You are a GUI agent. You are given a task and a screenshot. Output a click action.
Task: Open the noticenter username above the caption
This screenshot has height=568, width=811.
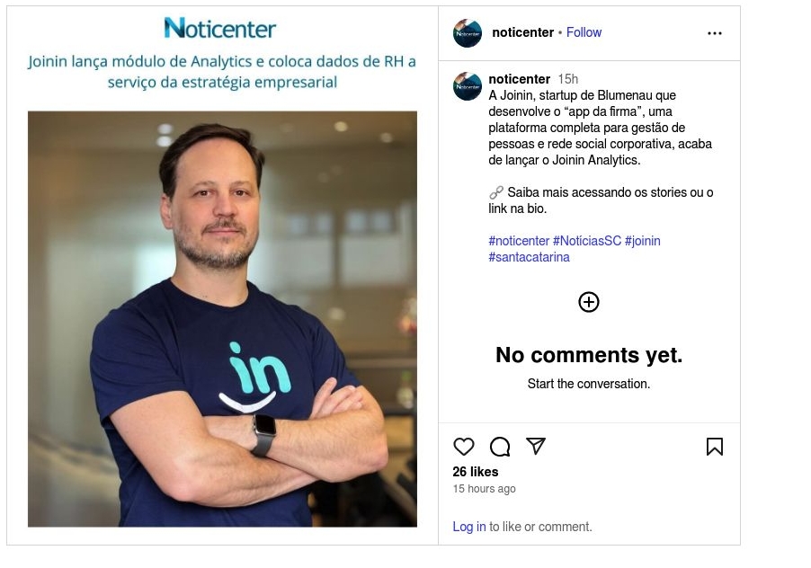pos(519,79)
